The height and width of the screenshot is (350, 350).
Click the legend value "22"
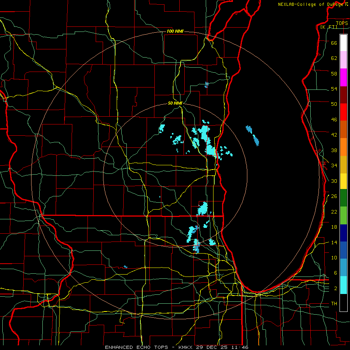click(x=334, y=212)
